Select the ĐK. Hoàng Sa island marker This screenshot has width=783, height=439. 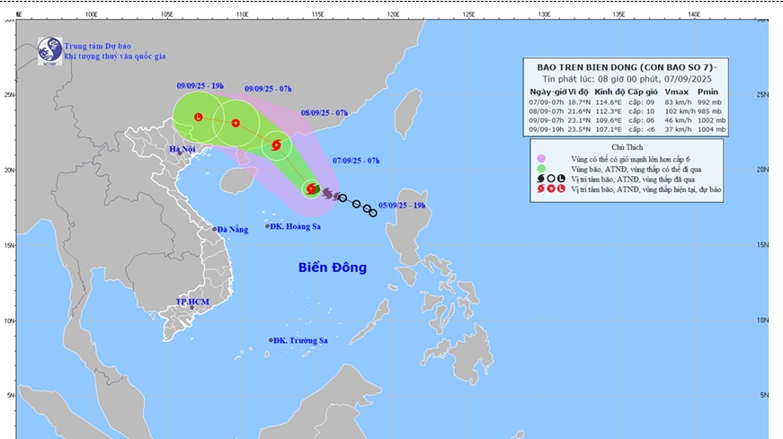268,226
